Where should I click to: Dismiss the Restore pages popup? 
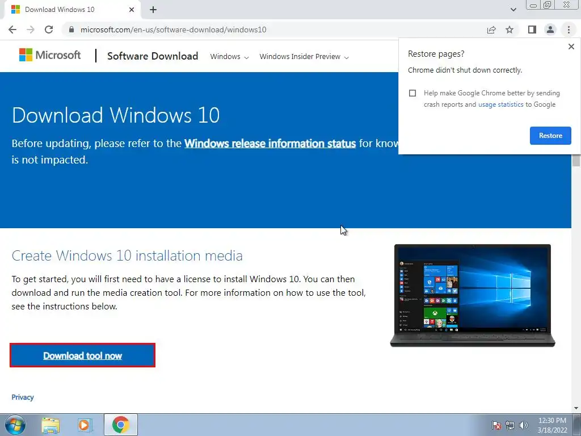pyautogui.click(x=571, y=47)
